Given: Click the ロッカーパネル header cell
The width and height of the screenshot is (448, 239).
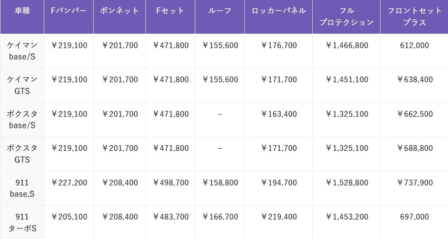Looking at the screenshot, I should tap(278, 11).
